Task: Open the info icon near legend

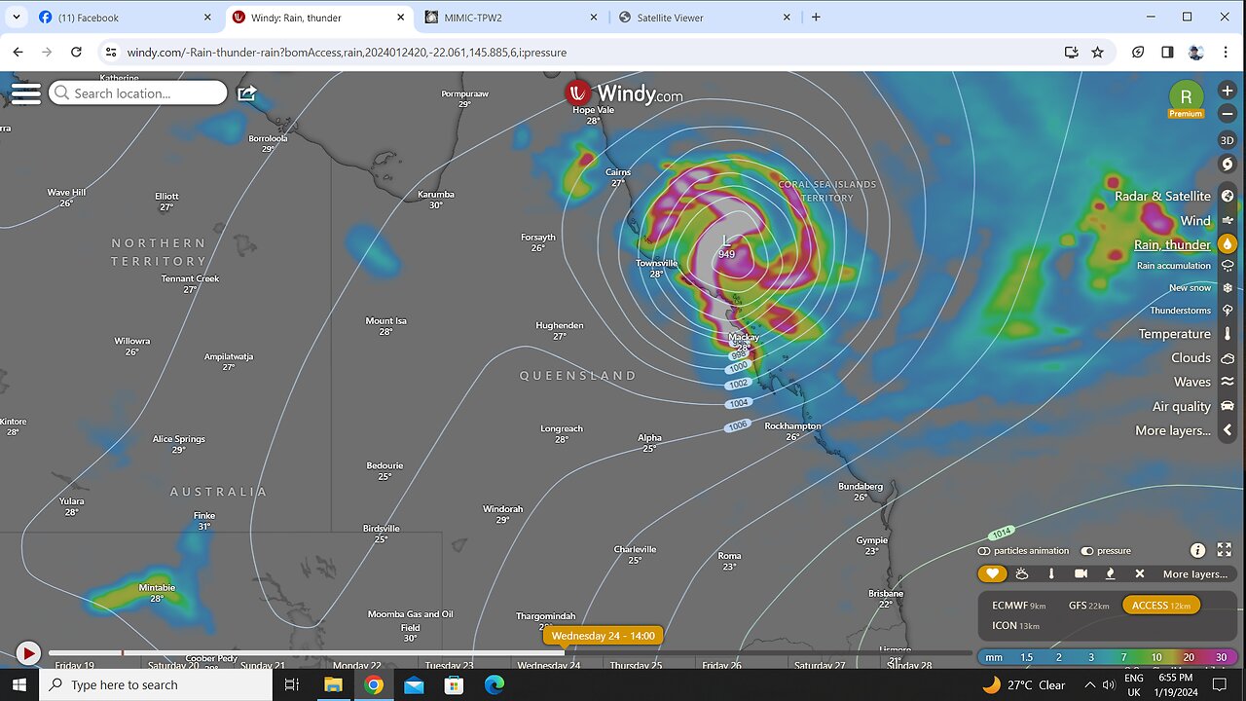Action: (x=1197, y=550)
